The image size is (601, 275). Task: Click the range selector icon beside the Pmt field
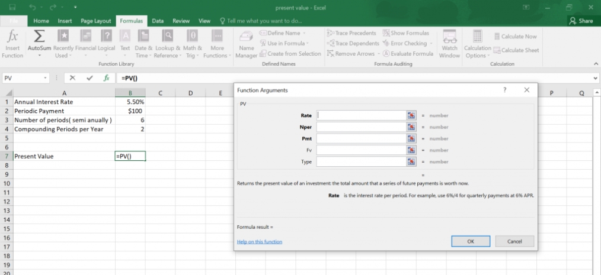(x=411, y=138)
